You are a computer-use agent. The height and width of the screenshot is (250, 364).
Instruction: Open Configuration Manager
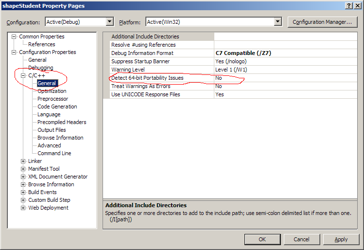[322, 22]
